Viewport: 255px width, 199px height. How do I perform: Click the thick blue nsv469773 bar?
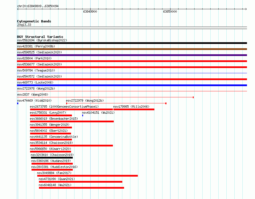(x=132, y=85)
